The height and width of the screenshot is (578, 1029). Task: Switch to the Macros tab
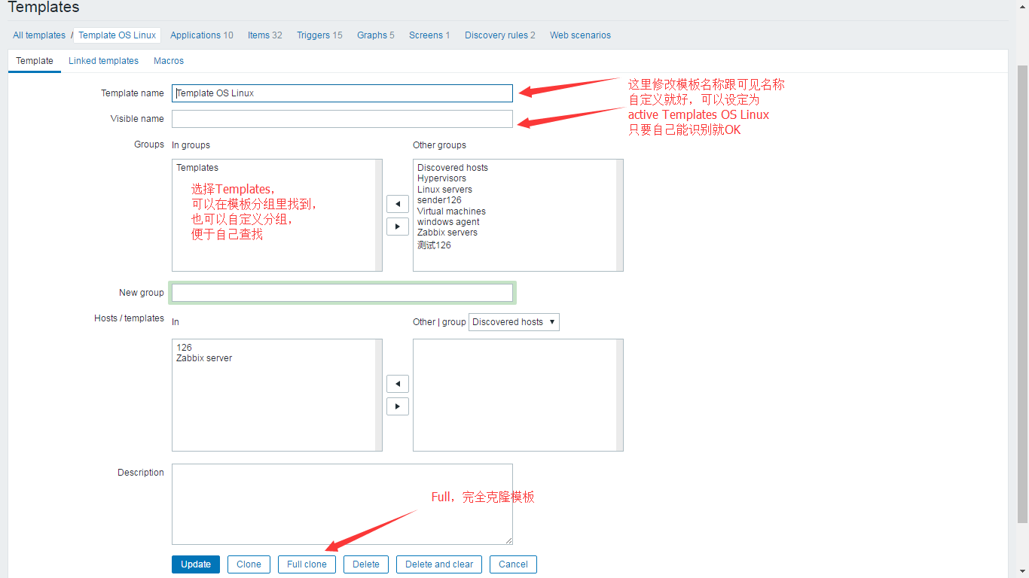(x=169, y=61)
